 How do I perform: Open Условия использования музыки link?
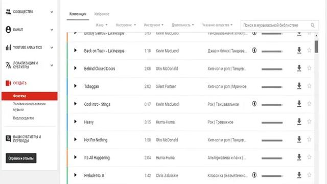coord(29,107)
